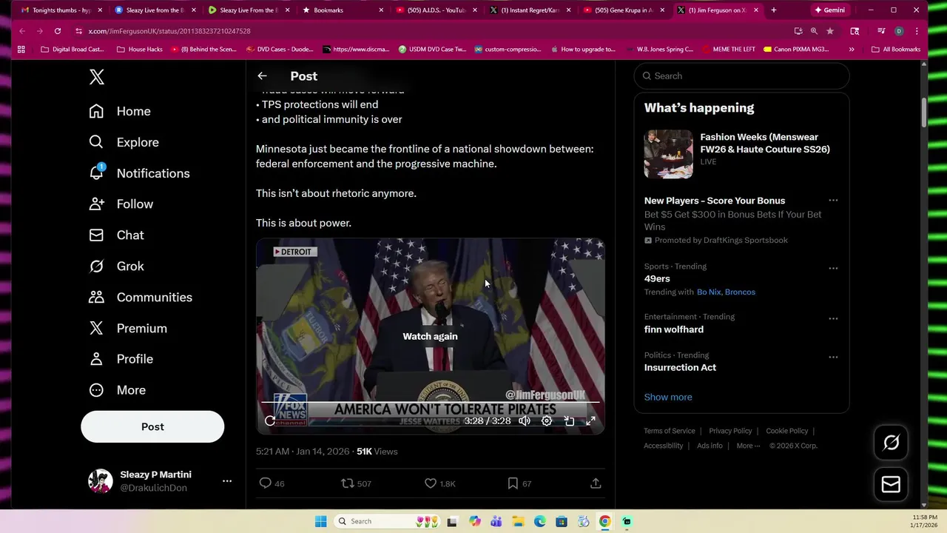947x533 pixels.
Task: Go back using the Post header arrow
Action: click(x=262, y=76)
